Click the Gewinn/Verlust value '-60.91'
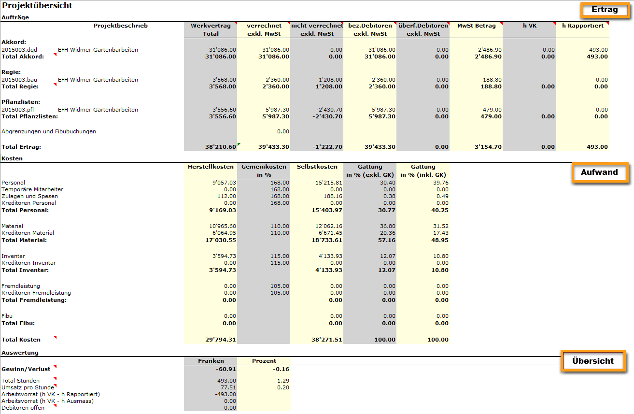634x414 pixels. tap(226, 369)
